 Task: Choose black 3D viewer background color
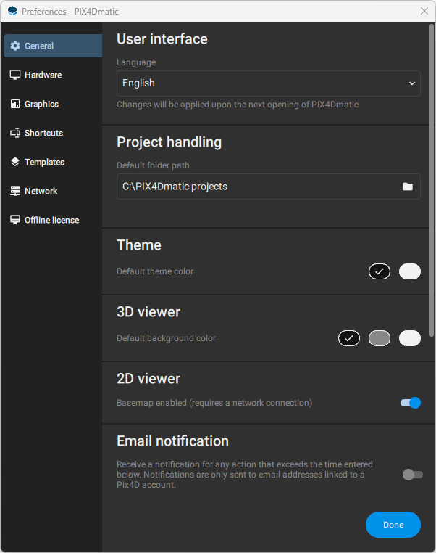349,338
